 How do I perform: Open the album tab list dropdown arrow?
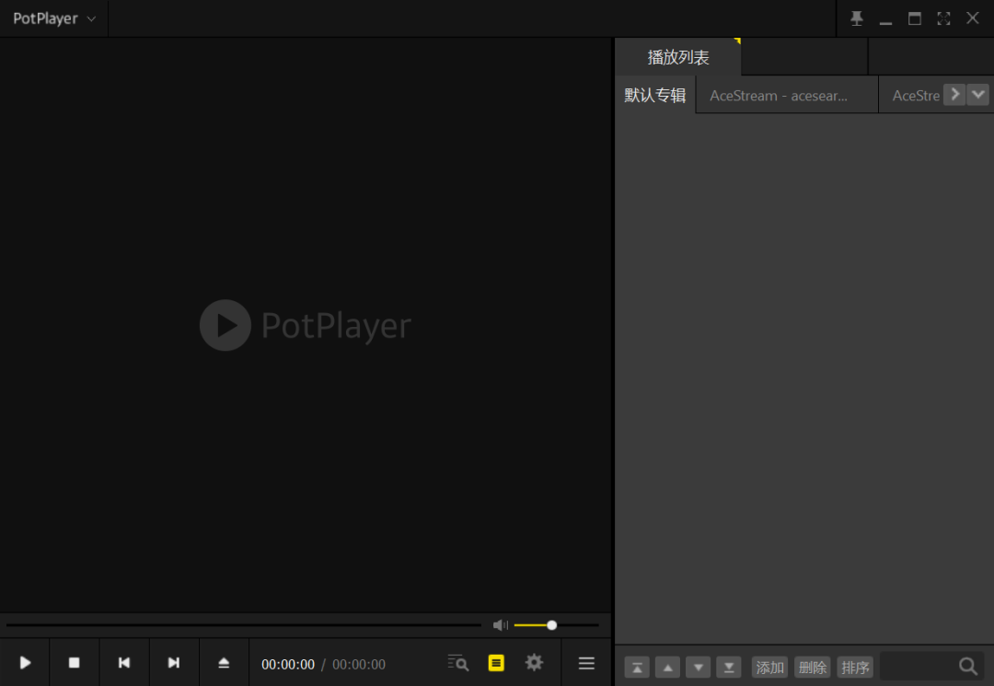[x=977, y=94]
